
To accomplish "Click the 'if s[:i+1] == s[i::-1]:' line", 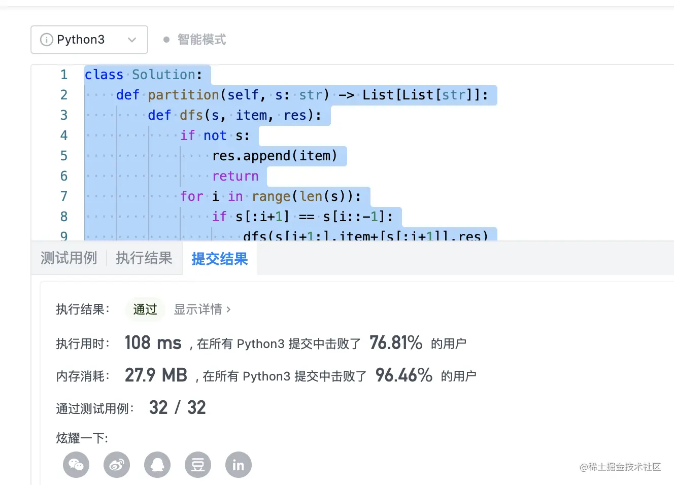I will [302, 217].
